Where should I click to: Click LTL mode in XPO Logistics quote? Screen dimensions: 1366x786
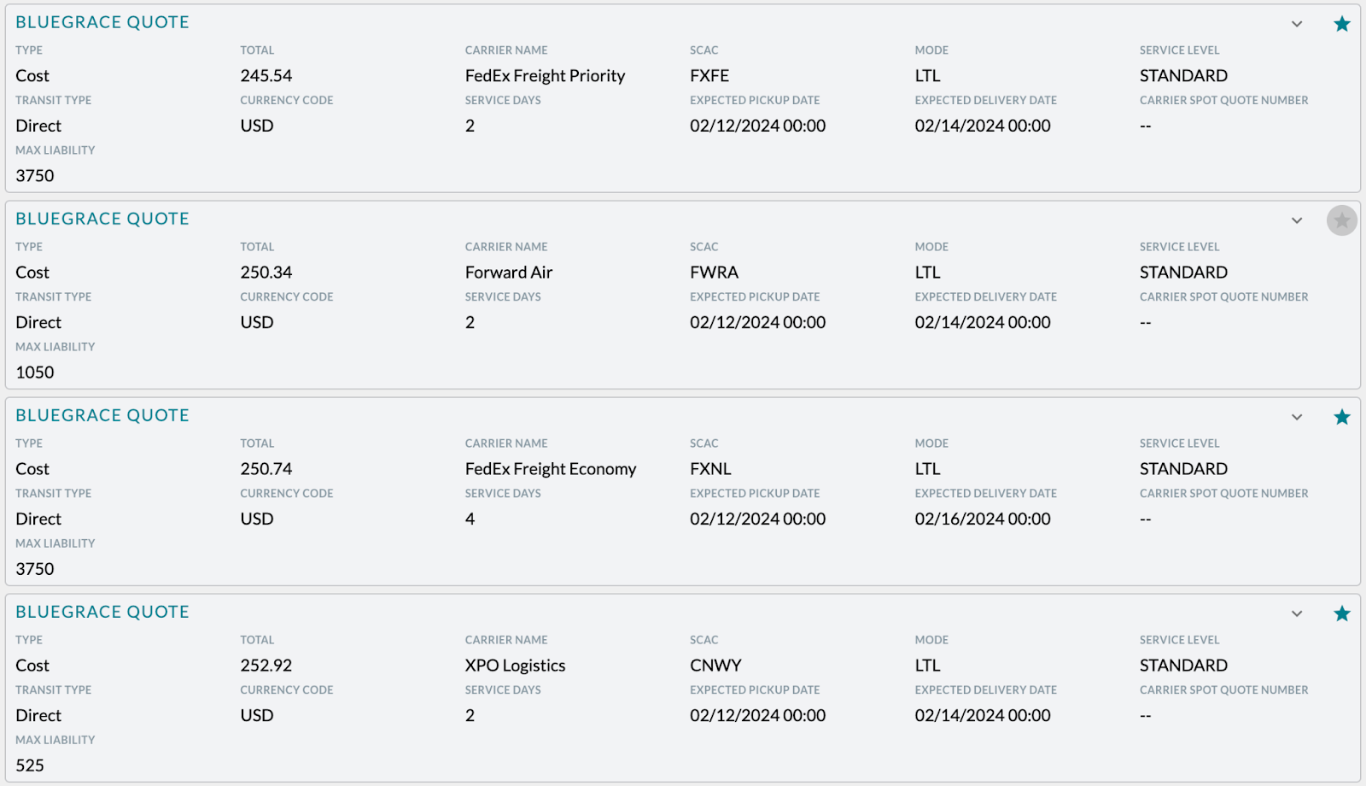point(927,666)
